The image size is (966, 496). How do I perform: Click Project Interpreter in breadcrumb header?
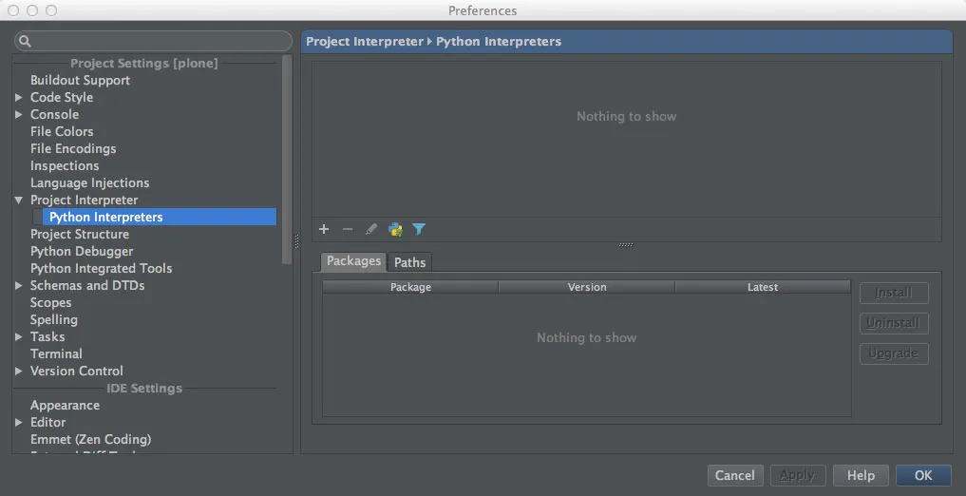click(x=365, y=42)
